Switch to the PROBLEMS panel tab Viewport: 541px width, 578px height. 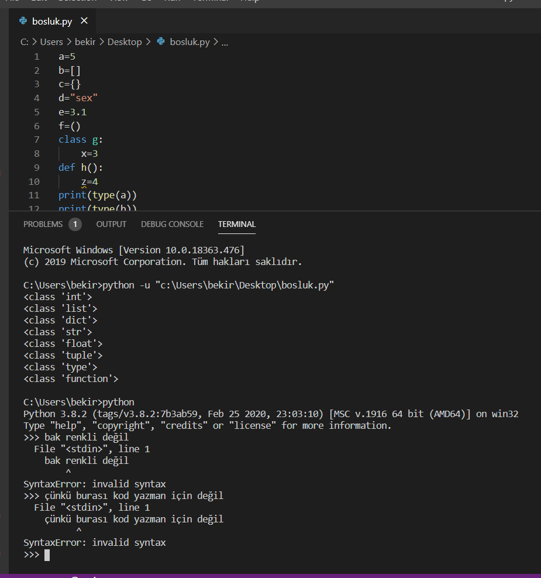[43, 224]
